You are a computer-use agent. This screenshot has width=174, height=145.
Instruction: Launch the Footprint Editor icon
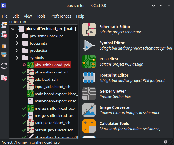point(89,78)
